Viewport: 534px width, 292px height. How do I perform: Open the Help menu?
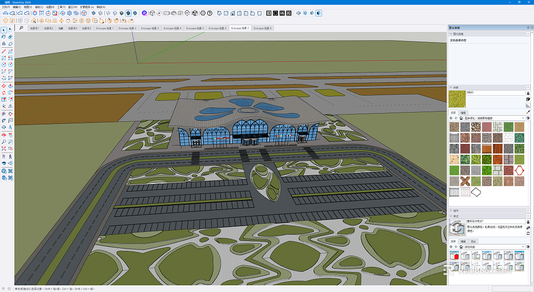tap(101, 7)
